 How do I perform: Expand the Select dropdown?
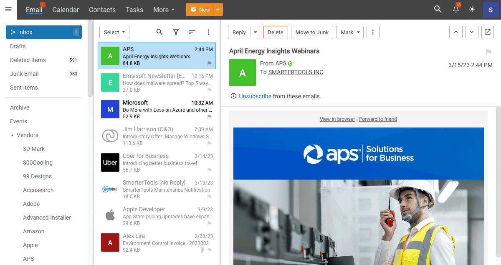pyautogui.click(x=114, y=32)
